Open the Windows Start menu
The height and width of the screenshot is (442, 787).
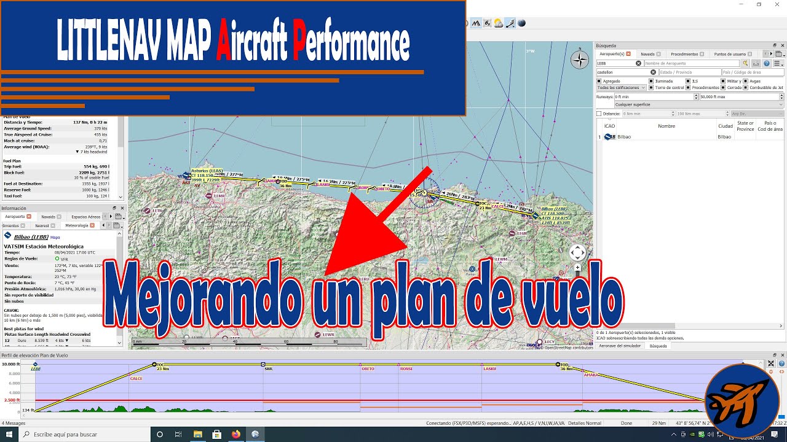point(9,434)
